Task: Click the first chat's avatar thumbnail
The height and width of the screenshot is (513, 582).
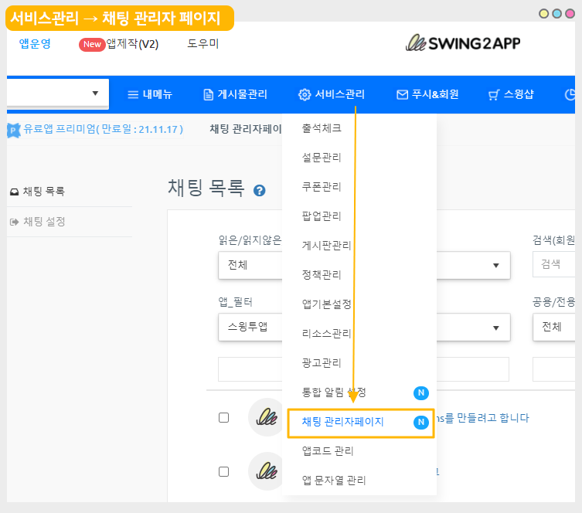Action: point(263,418)
